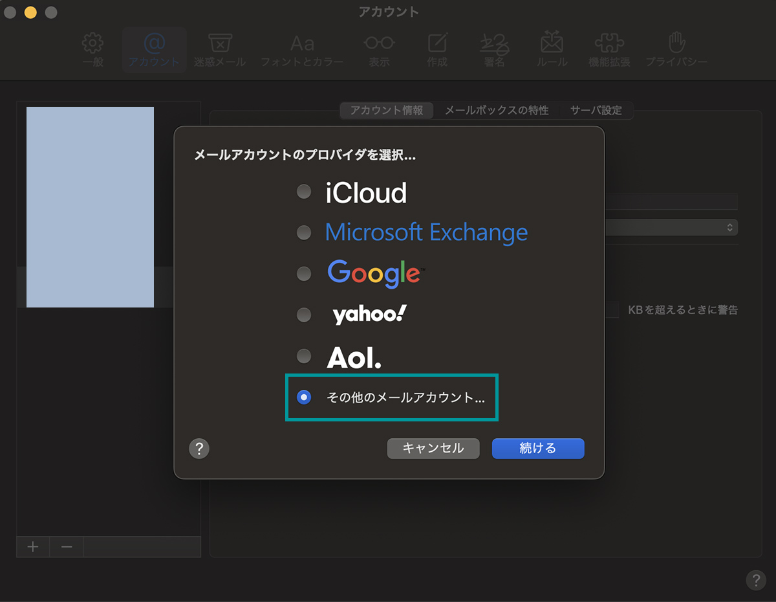Select the yahoo! provider radio button

(x=304, y=315)
